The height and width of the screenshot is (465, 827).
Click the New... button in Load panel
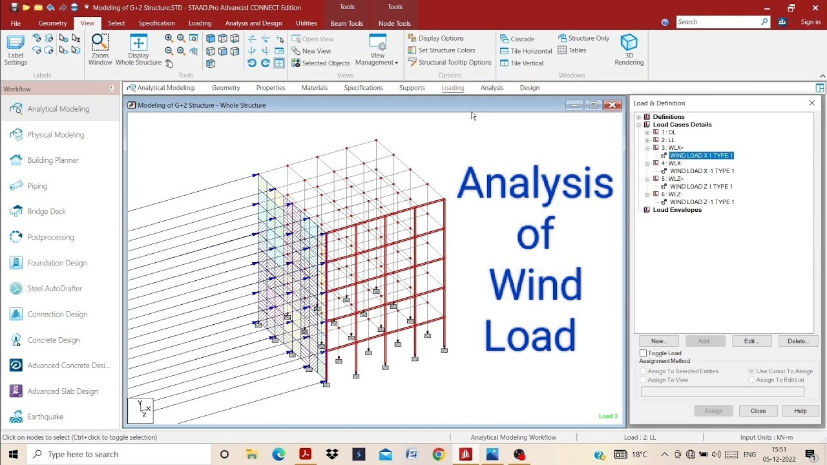click(x=658, y=341)
